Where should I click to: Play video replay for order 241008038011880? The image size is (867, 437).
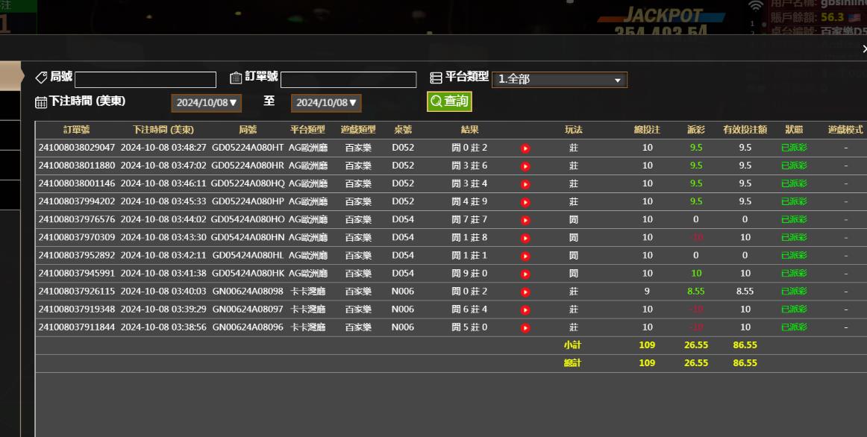coord(525,166)
